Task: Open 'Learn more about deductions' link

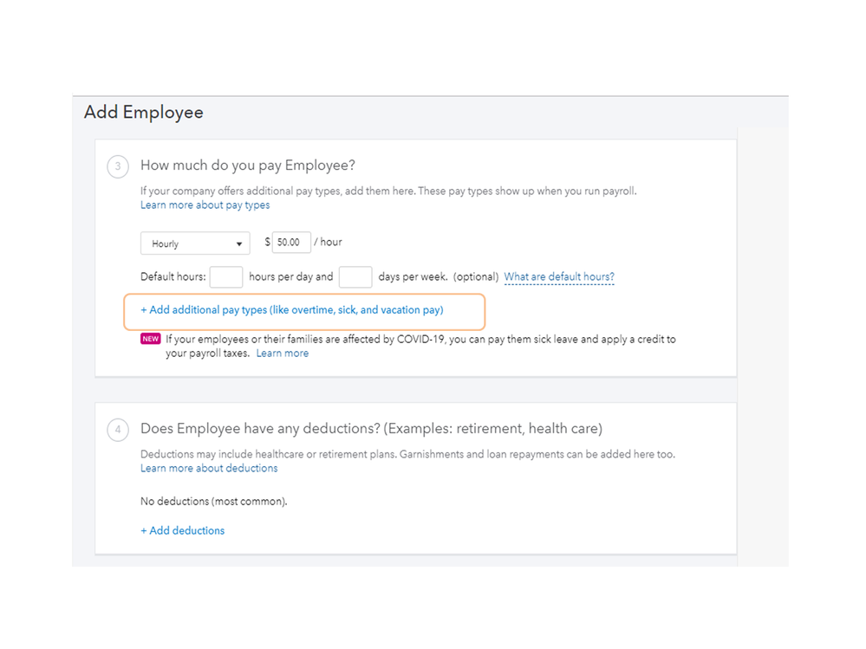Action: click(x=209, y=468)
